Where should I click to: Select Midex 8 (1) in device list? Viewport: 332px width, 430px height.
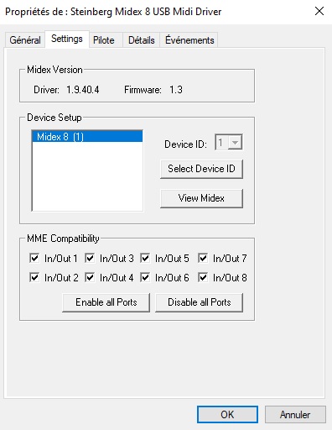[x=87, y=137]
